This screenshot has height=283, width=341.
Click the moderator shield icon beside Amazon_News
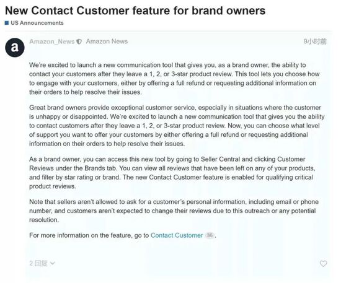click(79, 41)
